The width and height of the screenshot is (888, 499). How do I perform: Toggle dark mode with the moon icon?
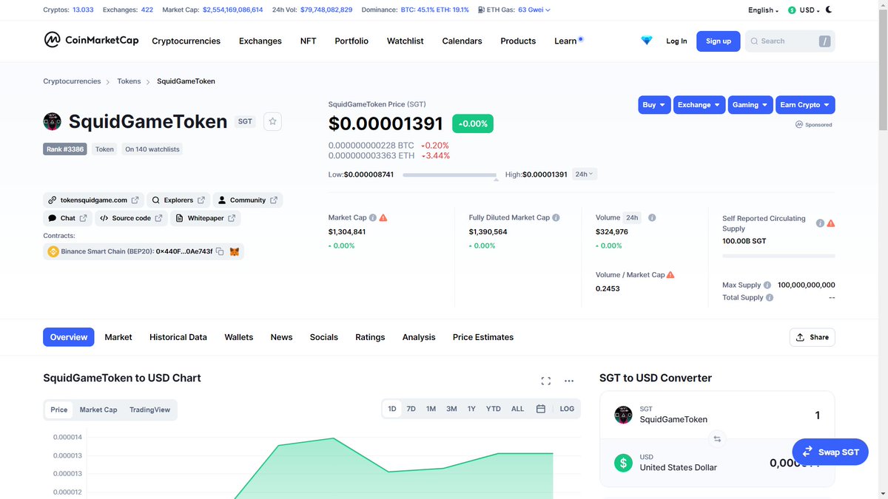point(829,10)
